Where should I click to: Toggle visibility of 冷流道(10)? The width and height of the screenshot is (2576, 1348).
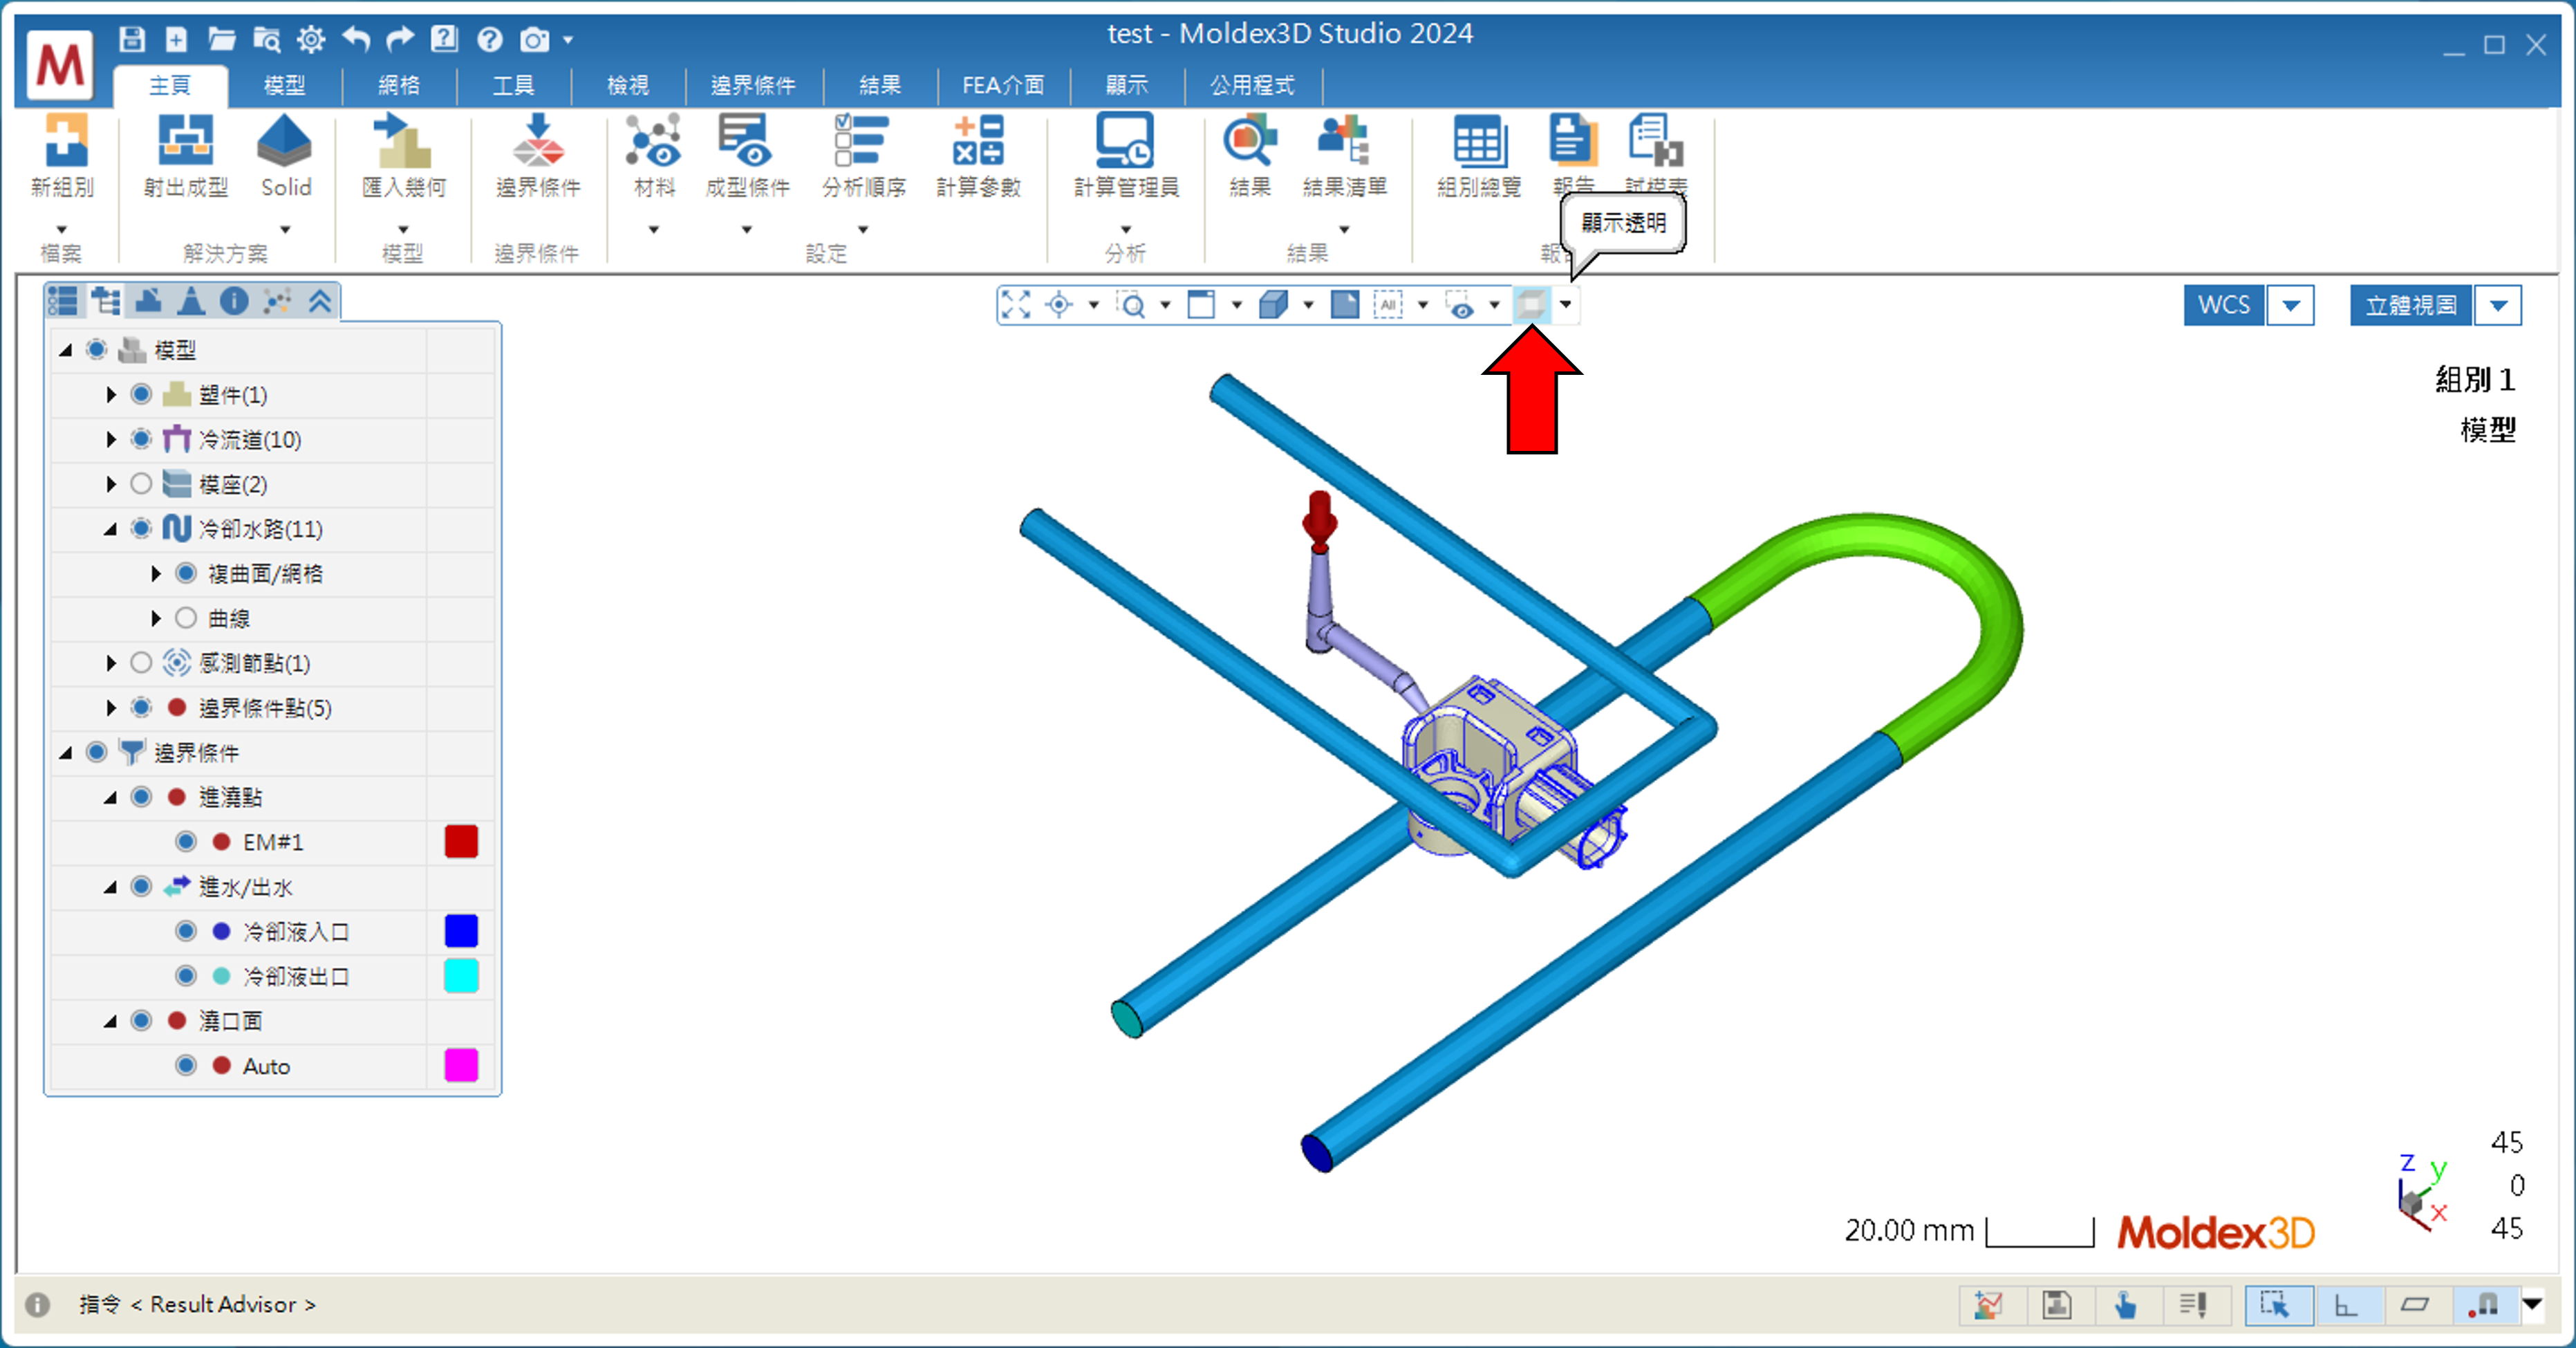point(141,439)
